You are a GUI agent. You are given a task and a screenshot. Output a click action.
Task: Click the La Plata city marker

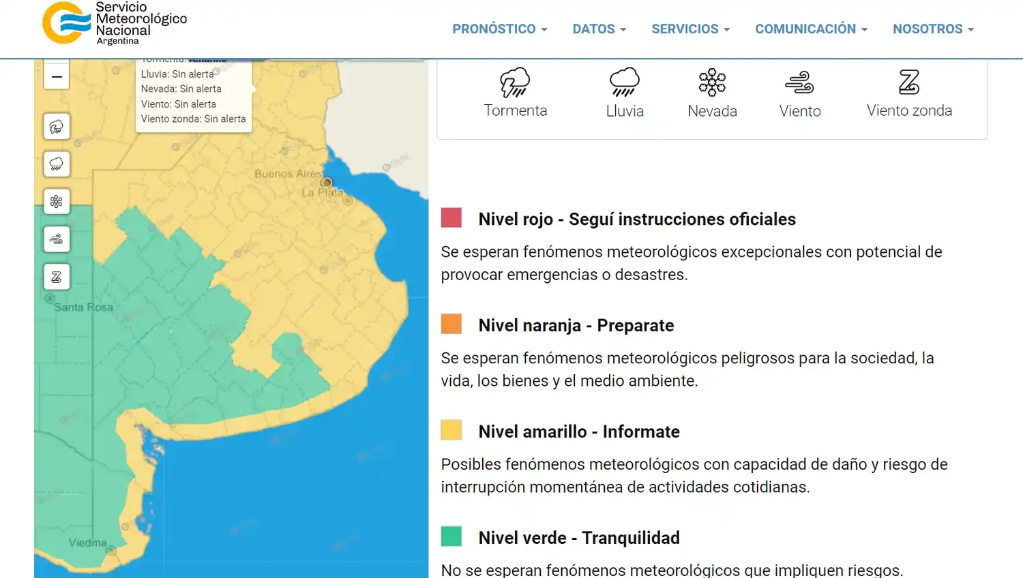(348, 200)
